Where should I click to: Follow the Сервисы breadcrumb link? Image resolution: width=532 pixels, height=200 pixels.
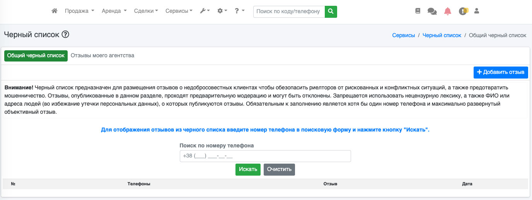pyautogui.click(x=403, y=35)
